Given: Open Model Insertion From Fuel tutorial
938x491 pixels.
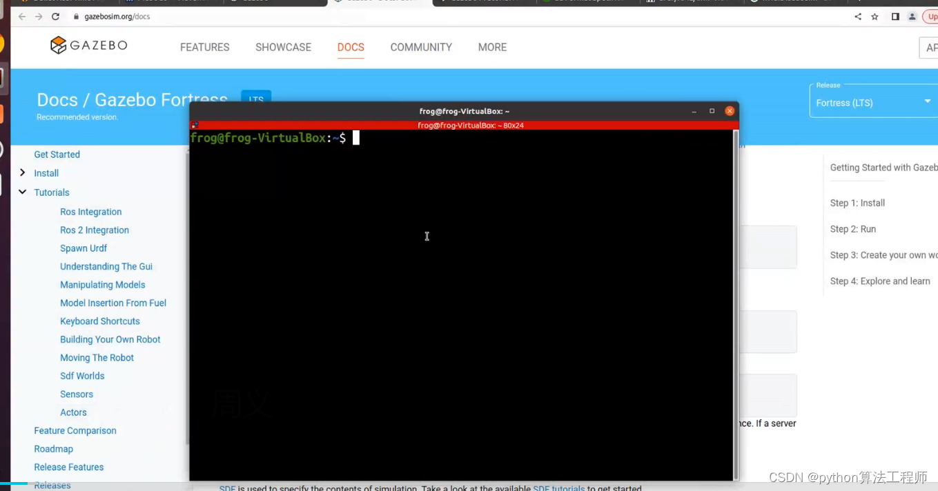Looking at the screenshot, I should (x=113, y=303).
